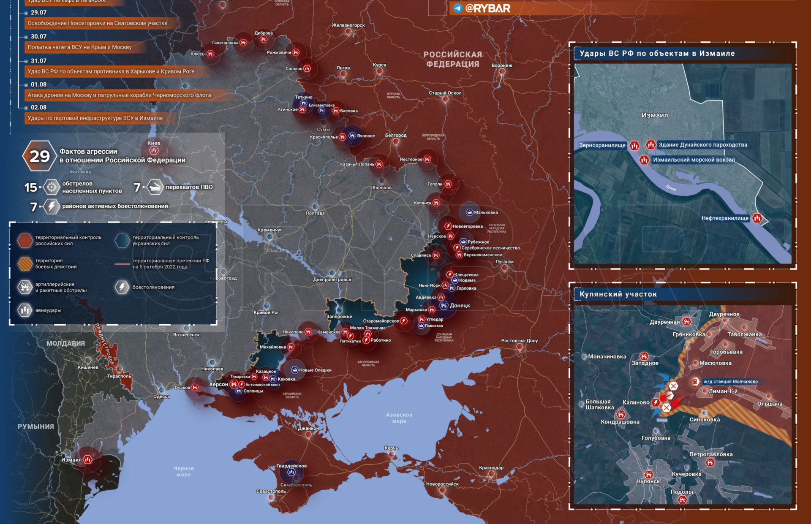Click the Удары ВС РФ по объектам header
The width and height of the screenshot is (811, 524).
[657, 54]
